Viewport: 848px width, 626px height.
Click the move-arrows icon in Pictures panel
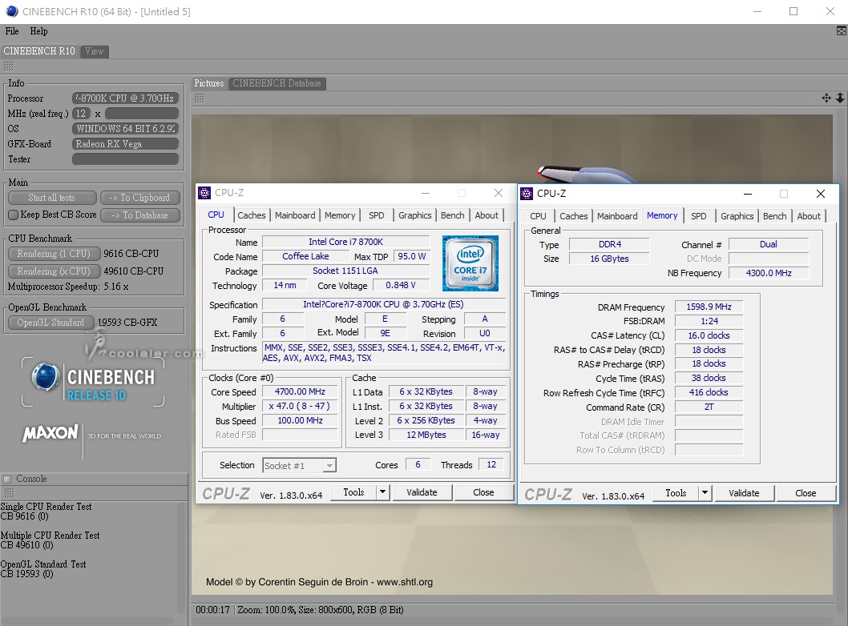pos(826,98)
